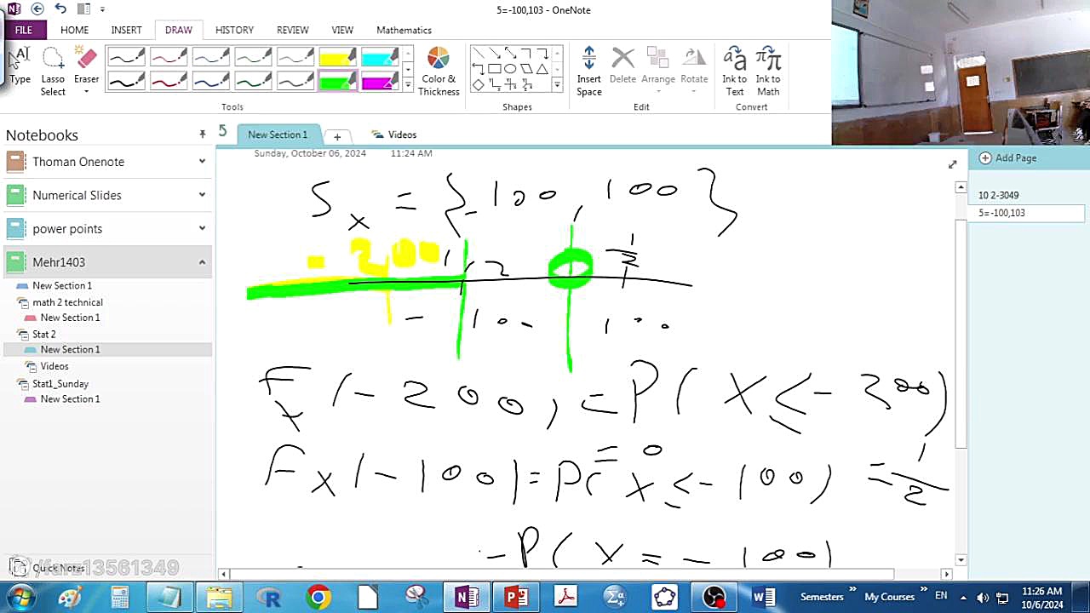The width and height of the screenshot is (1090, 613).
Task: Open the FILE menu
Action: click(23, 30)
